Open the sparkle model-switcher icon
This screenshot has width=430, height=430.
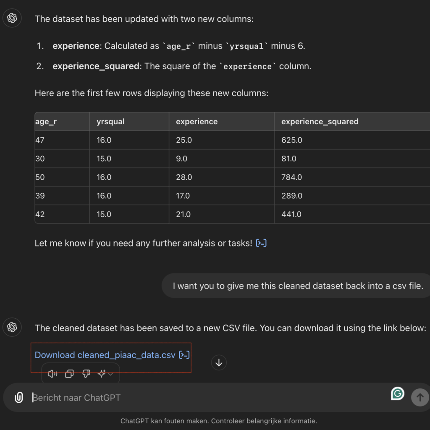tap(101, 373)
